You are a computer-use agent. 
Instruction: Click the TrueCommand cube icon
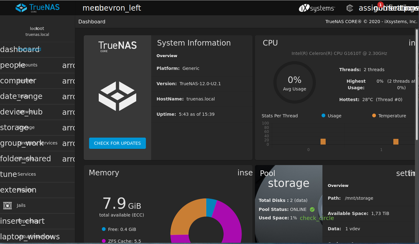click(x=350, y=8)
